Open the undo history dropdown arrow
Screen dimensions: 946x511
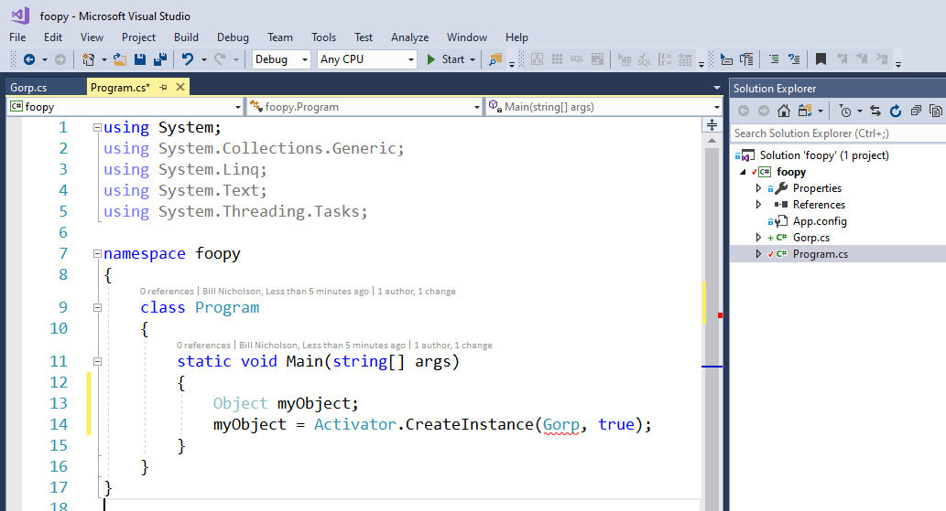coord(204,59)
